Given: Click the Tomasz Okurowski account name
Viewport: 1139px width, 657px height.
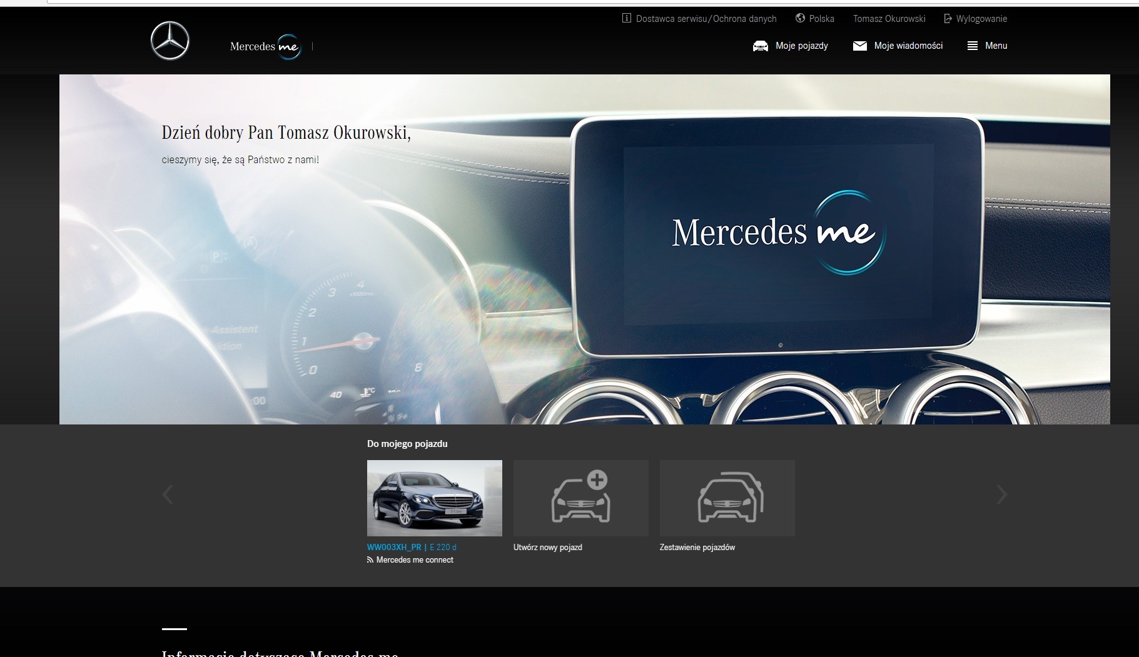Looking at the screenshot, I should (x=889, y=18).
